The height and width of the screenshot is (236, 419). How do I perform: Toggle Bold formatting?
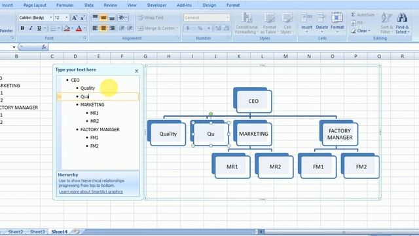[22, 28]
